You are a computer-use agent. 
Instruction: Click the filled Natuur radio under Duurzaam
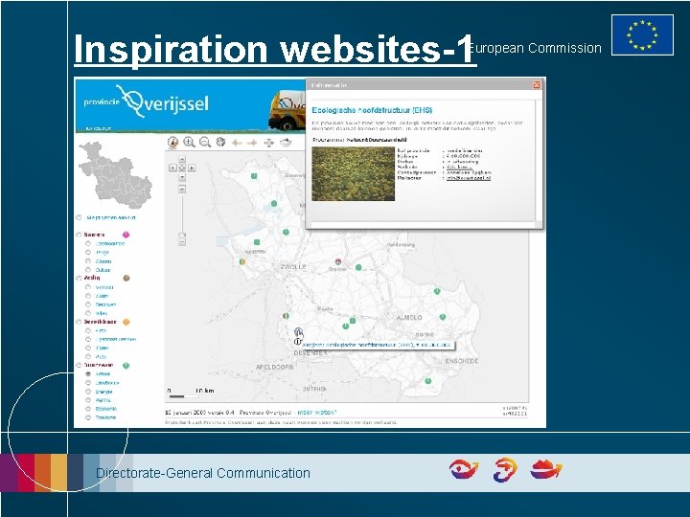click(x=88, y=373)
